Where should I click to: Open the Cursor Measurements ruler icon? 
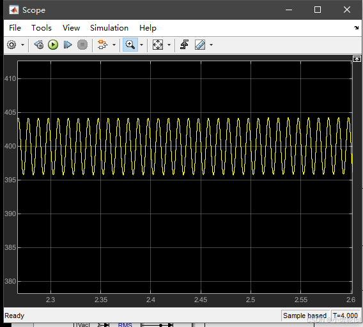pyautogui.click(x=200, y=45)
